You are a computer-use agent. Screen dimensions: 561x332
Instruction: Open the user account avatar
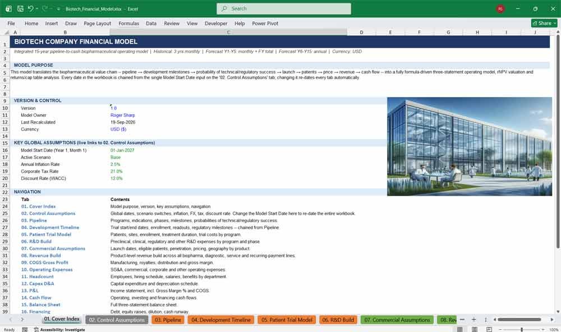pos(500,8)
